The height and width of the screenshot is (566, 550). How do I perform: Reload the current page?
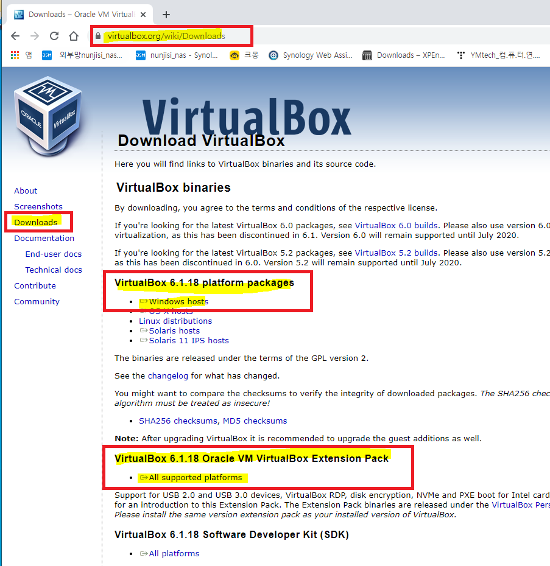pos(54,36)
